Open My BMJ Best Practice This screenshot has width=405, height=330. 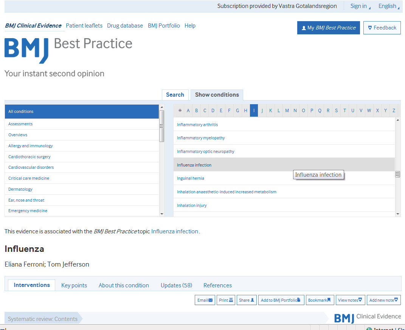[x=328, y=28]
